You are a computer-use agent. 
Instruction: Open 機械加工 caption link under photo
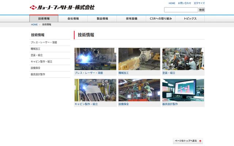click(124, 73)
